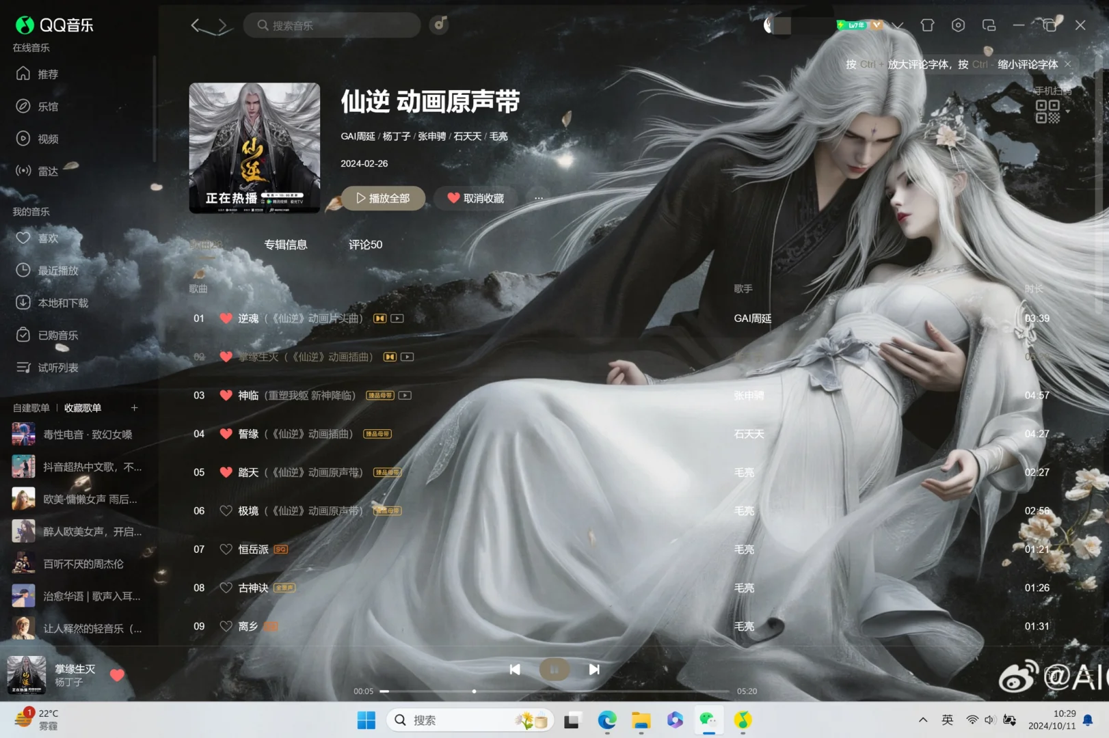
Task: Toggle like for now-playing 掌缘生灭
Action: tap(117, 675)
